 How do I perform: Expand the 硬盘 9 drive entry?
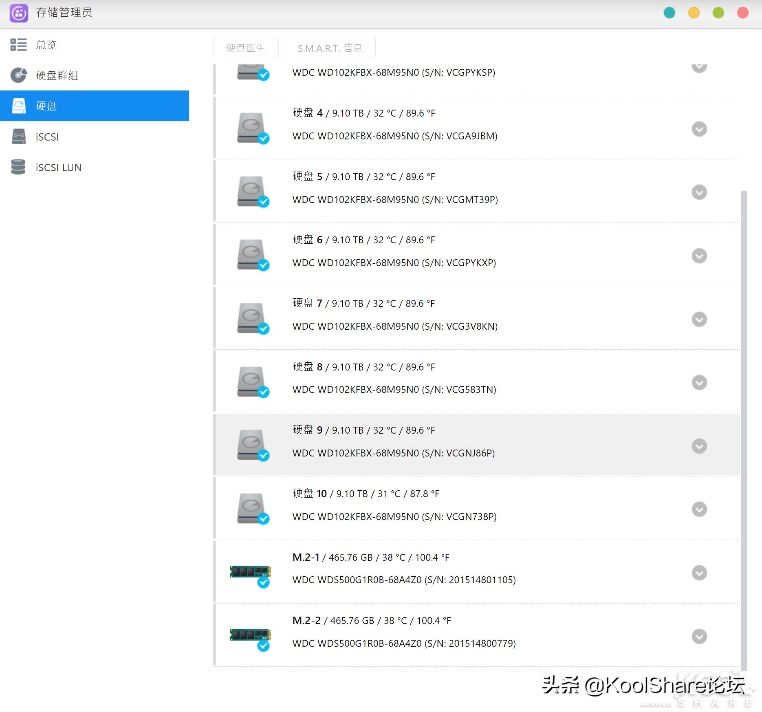pyautogui.click(x=699, y=446)
